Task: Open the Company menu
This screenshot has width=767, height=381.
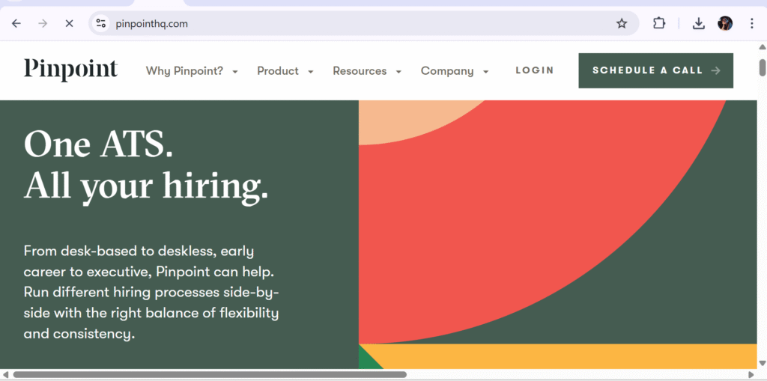Action: coord(447,71)
